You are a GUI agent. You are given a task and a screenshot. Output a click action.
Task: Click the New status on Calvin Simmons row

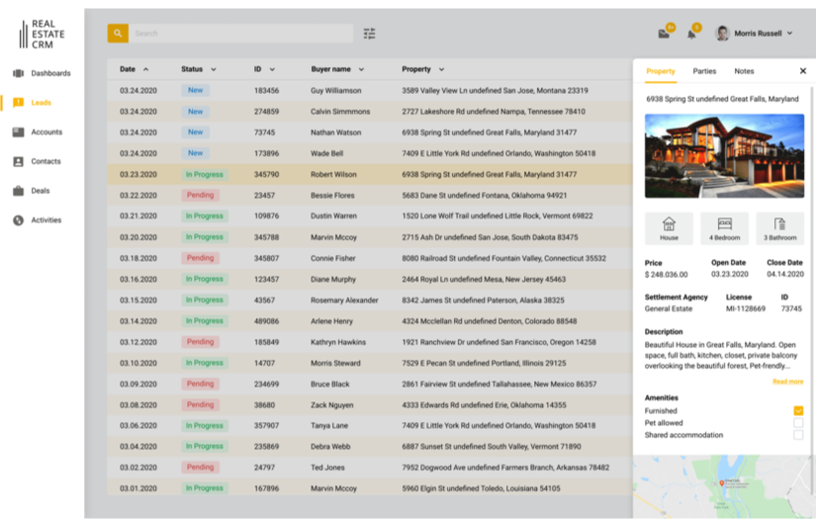[x=195, y=112]
